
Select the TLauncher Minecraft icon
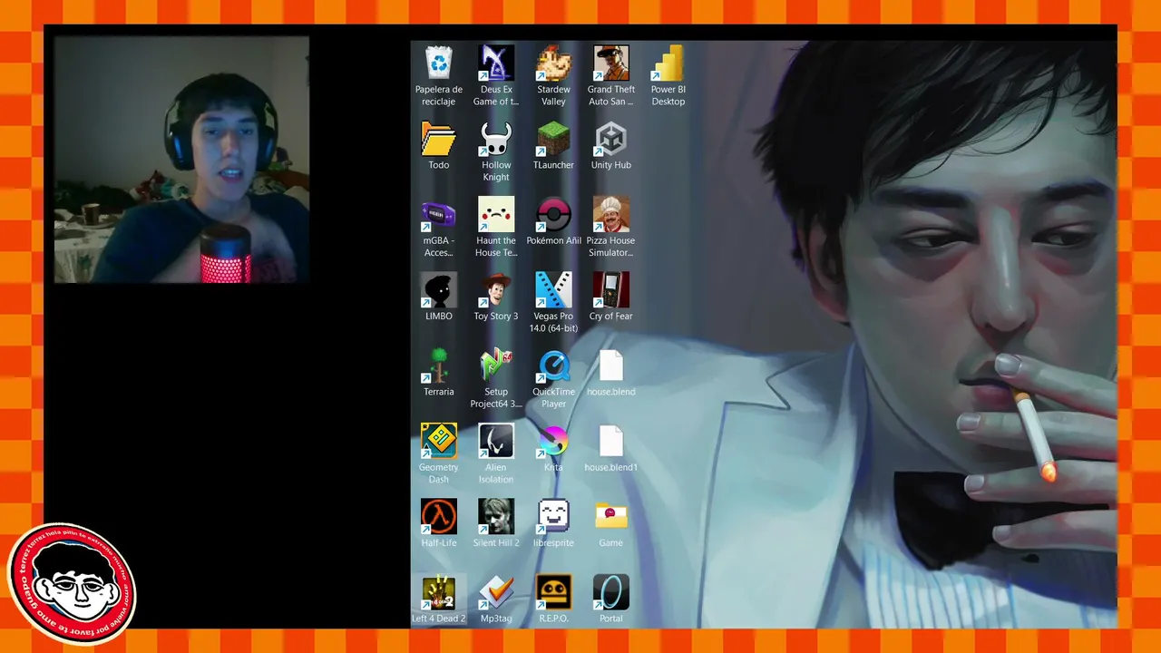coord(553,139)
